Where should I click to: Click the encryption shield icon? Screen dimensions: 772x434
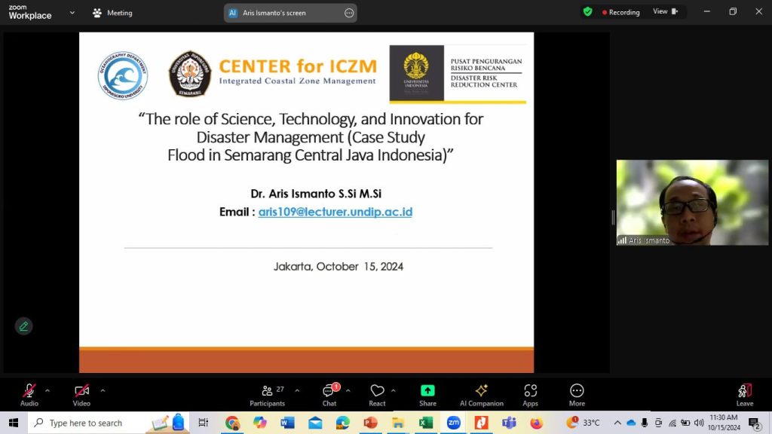click(587, 12)
